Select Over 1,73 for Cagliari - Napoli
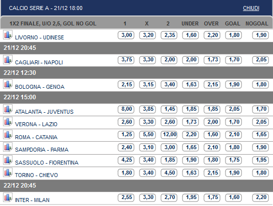Viewport: 273px width, 206px height. tap(212, 60)
